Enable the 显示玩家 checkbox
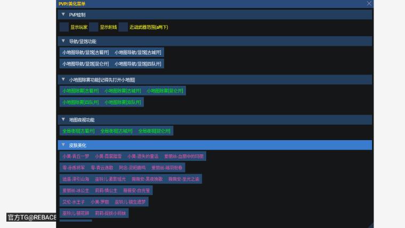The height and width of the screenshot is (228, 405). (x=64, y=27)
